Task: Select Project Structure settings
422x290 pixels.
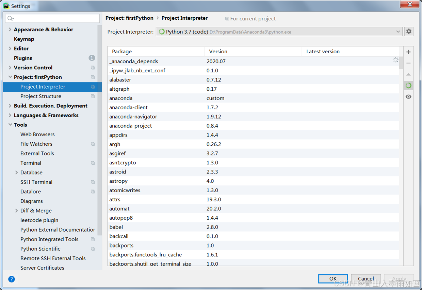Action: click(x=41, y=96)
